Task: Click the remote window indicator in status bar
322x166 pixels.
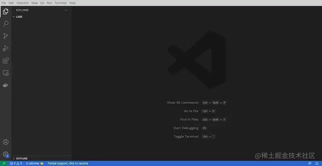Action: [x=4, y=163]
